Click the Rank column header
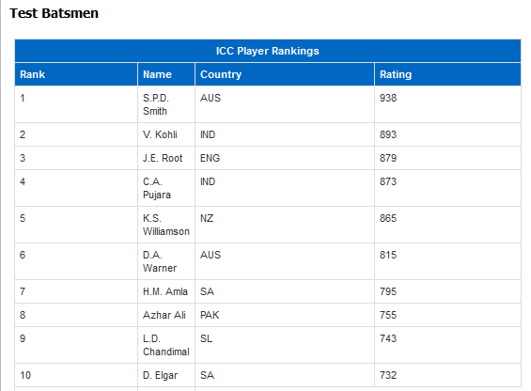531x391 pixels. tap(76, 74)
